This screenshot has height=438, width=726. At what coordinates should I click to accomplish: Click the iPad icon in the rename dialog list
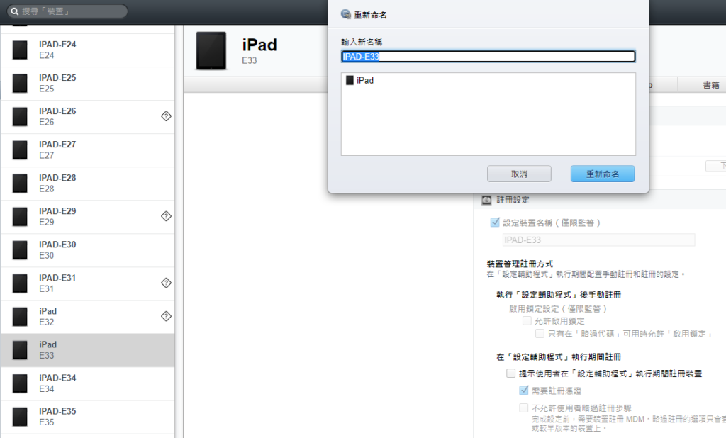click(350, 80)
